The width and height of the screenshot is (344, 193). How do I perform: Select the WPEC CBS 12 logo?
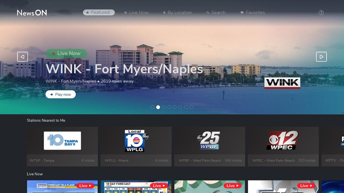(283, 141)
